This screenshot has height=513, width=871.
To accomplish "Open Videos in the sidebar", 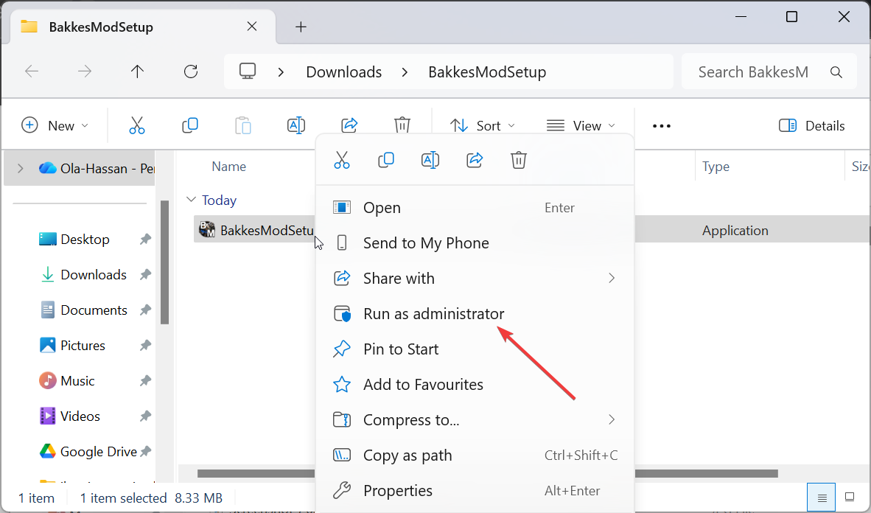I will (x=80, y=416).
